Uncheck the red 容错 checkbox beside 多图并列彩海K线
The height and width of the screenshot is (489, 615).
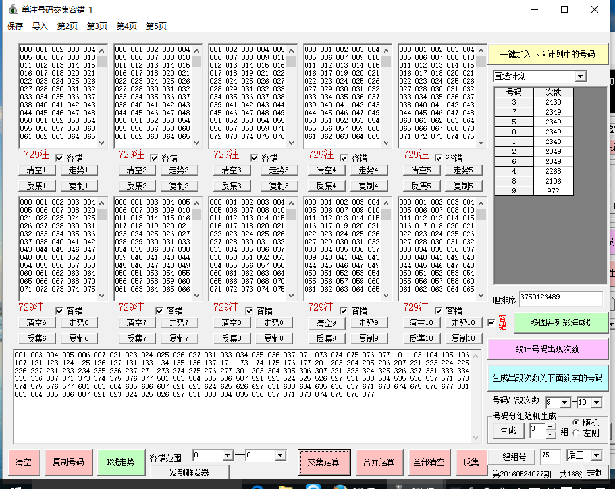click(491, 322)
